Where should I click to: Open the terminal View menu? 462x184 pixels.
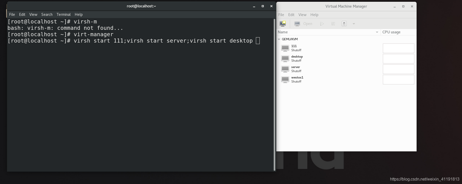[33, 15]
